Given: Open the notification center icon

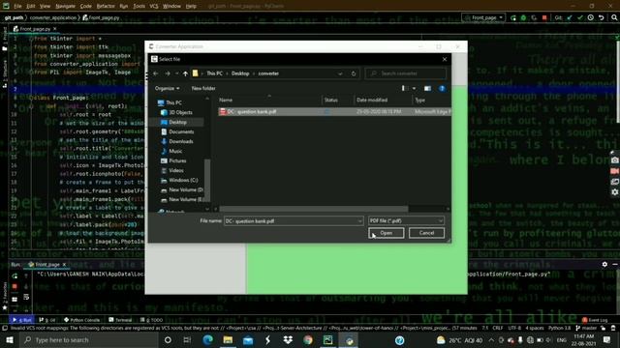Looking at the screenshot, I should (x=607, y=339).
